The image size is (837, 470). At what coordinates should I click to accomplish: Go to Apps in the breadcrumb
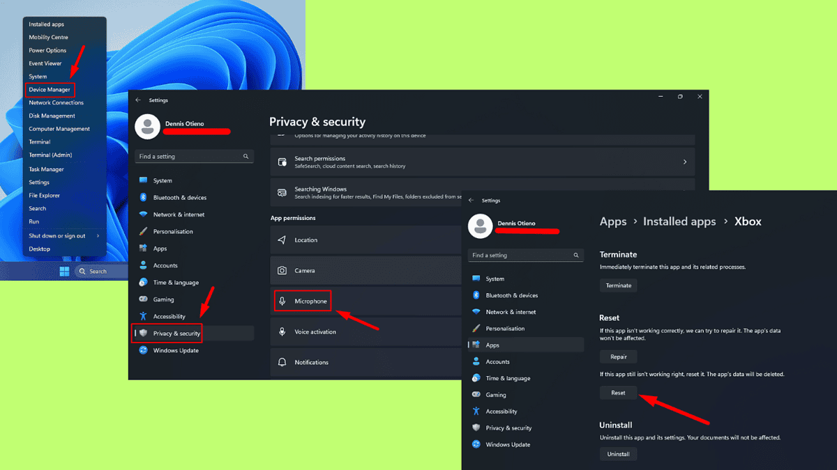pos(613,221)
